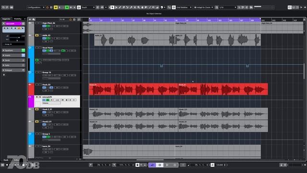Screen dimensions: 307x173
Task: Click the track search magnifier icon
Action: pos(79,19)
